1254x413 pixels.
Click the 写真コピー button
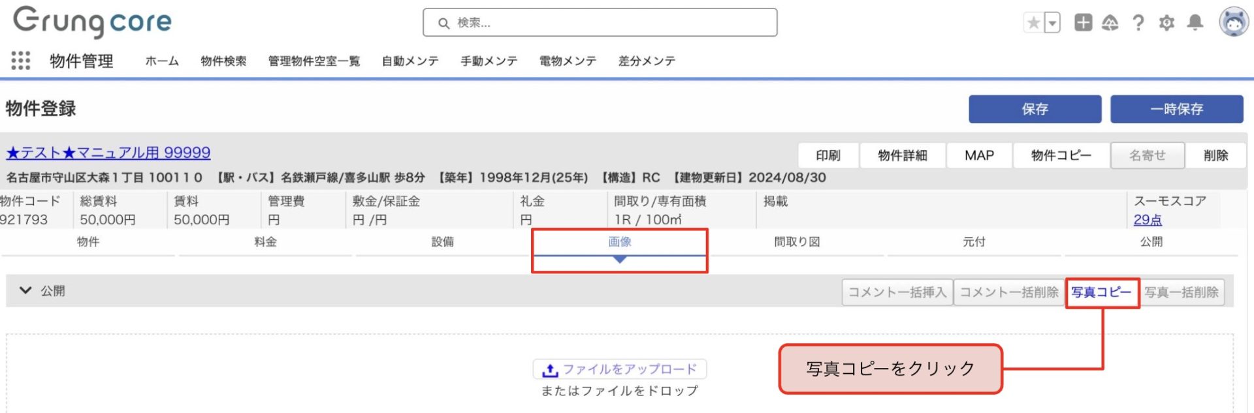(x=1101, y=292)
